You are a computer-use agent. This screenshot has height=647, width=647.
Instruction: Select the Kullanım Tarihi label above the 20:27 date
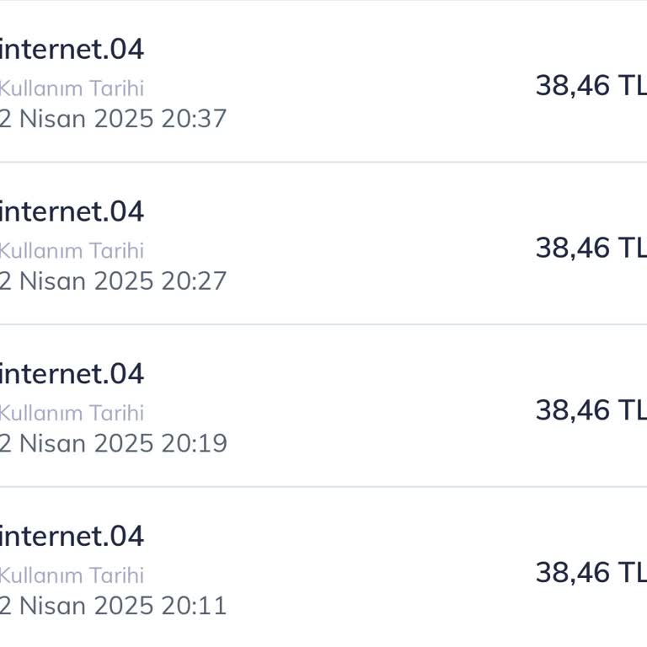(x=72, y=250)
